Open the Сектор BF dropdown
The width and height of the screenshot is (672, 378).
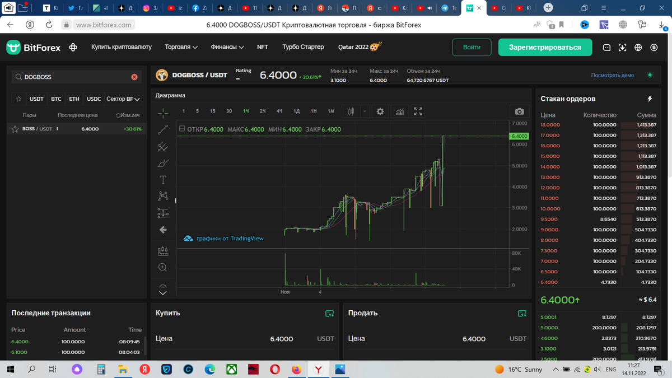pos(123,99)
